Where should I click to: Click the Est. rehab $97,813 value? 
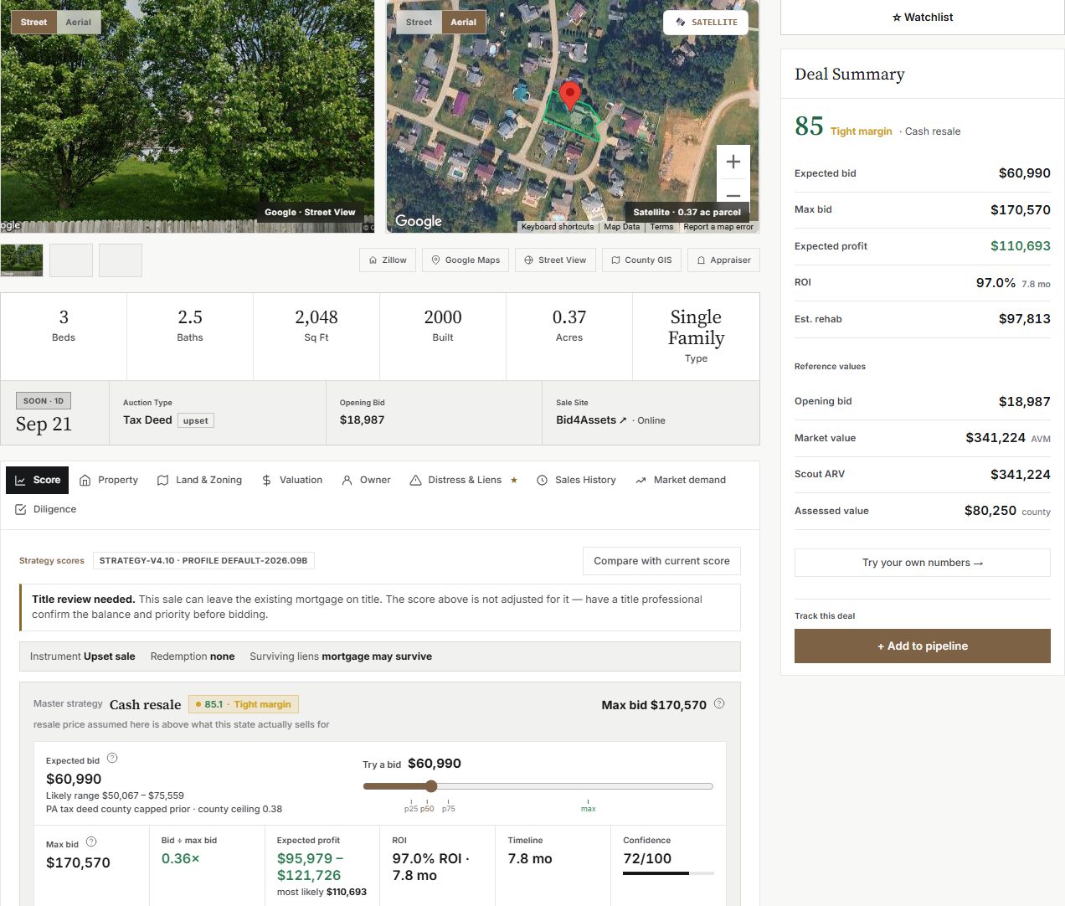tap(1025, 319)
